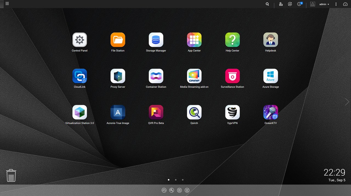Open background tasks icon

pyautogui.click(x=281, y=4)
